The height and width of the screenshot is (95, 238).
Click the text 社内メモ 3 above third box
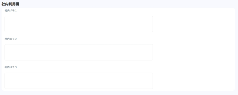pos(11,67)
